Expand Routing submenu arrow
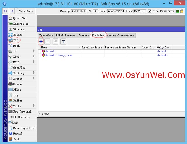187x144 pixels. tap(34, 73)
